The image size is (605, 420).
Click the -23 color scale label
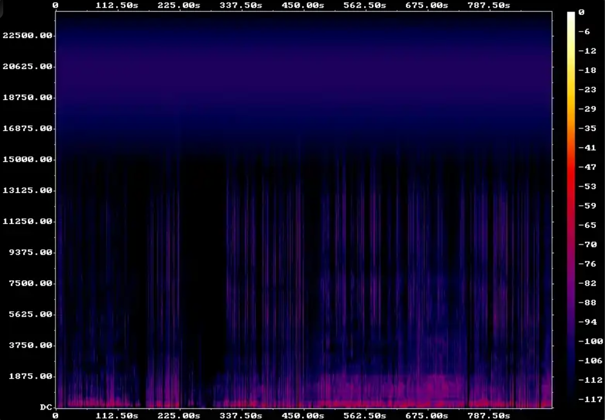coord(588,90)
